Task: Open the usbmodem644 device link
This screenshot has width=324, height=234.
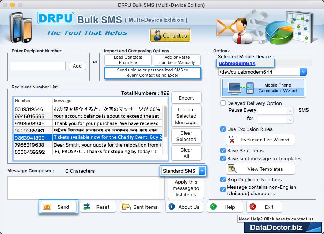Action: 237,63
